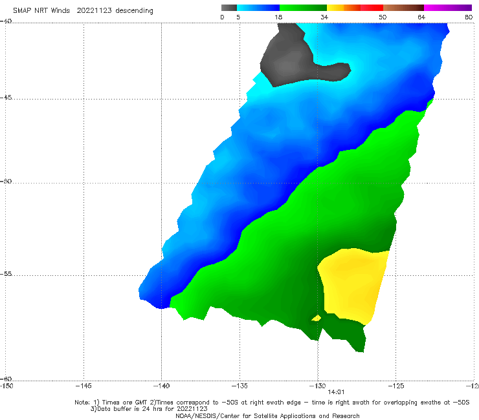The image size is (479, 420).
Task: Click the yellow-orange segment of the color bar
Action: pos(344,8)
